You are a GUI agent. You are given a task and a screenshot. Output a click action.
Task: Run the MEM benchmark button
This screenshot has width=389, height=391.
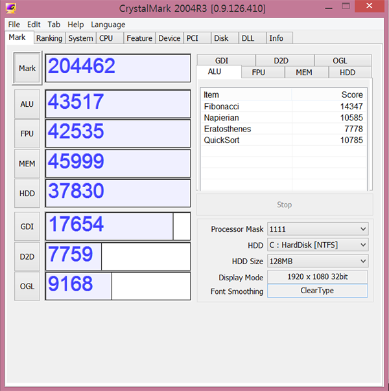click(27, 164)
